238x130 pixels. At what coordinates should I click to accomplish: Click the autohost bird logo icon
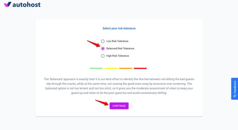point(8,4)
